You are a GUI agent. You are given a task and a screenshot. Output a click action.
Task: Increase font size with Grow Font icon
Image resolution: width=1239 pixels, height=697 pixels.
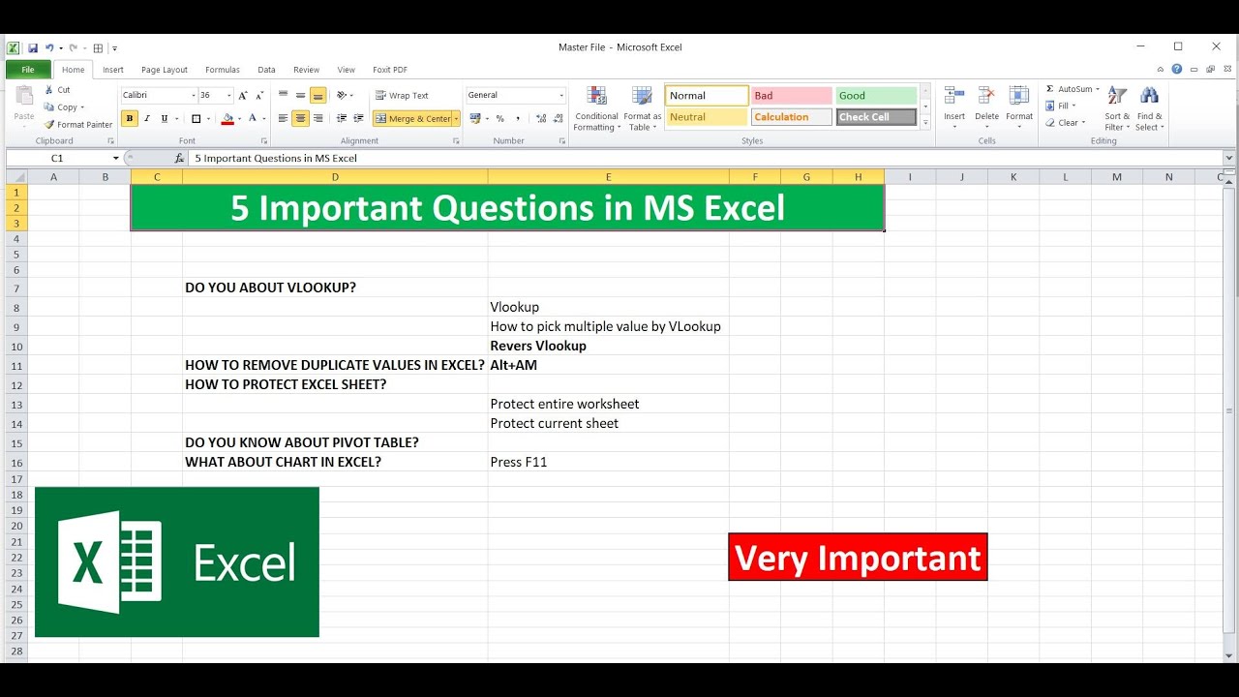tap(243, 95)
